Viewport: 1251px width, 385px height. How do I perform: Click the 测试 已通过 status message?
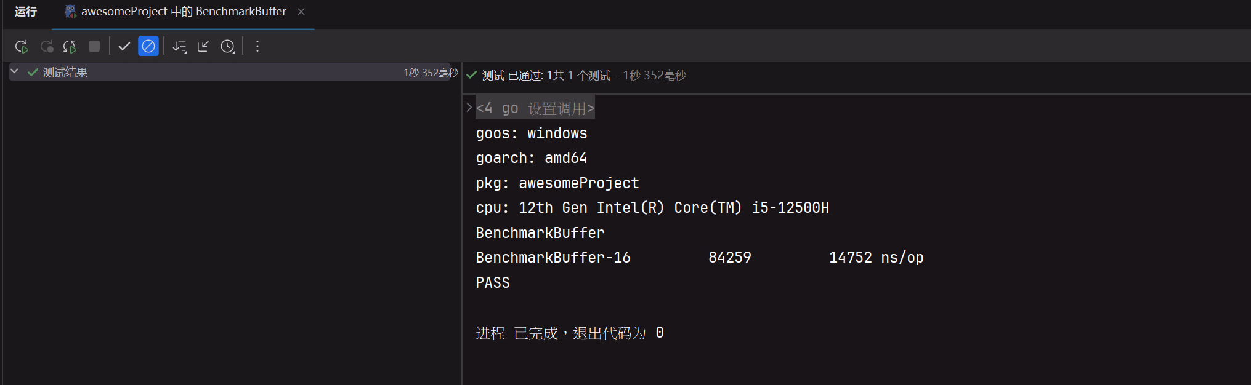[x=583, y=76]
